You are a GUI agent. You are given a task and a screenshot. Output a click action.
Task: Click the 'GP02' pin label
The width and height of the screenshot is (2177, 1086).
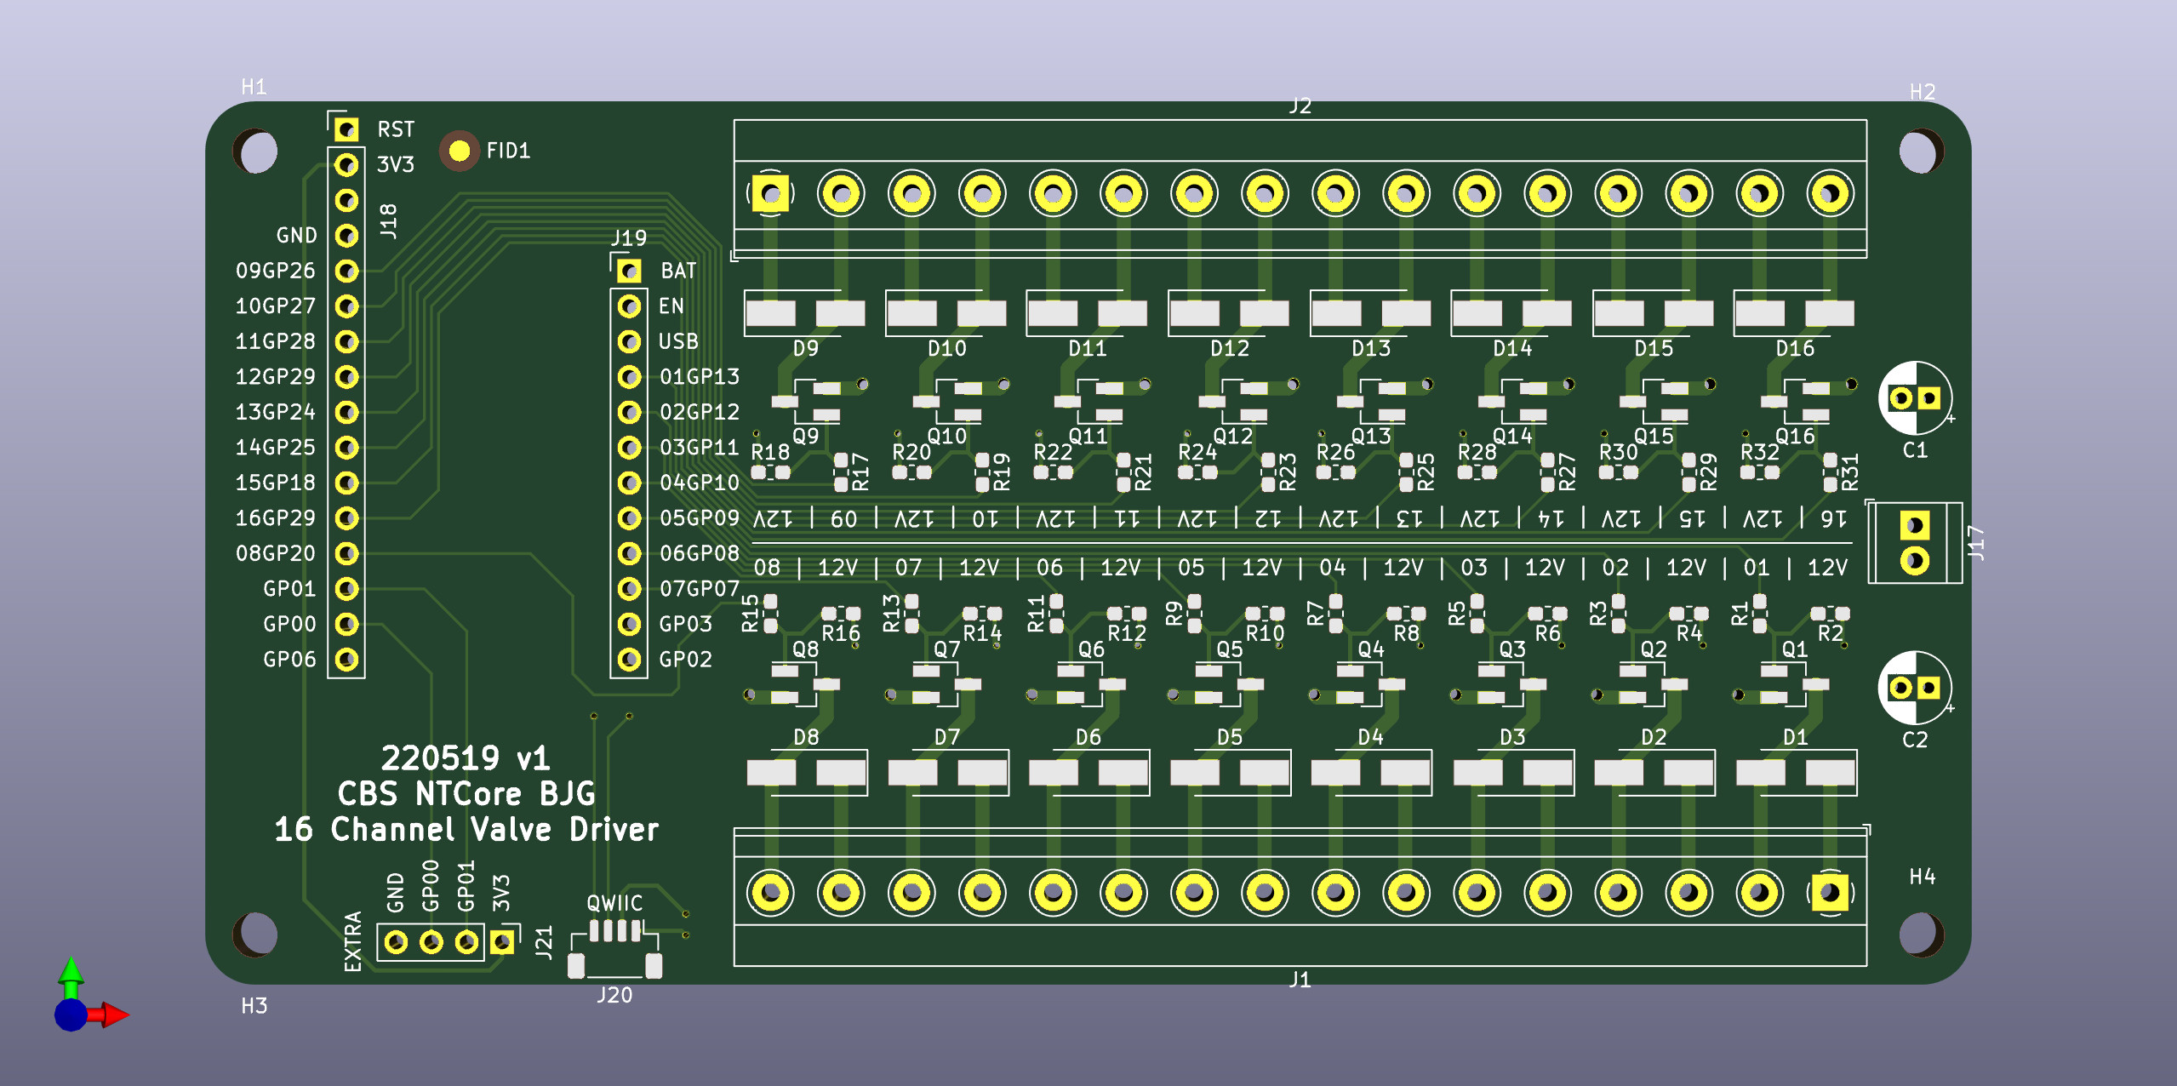[x=685, y=660]
